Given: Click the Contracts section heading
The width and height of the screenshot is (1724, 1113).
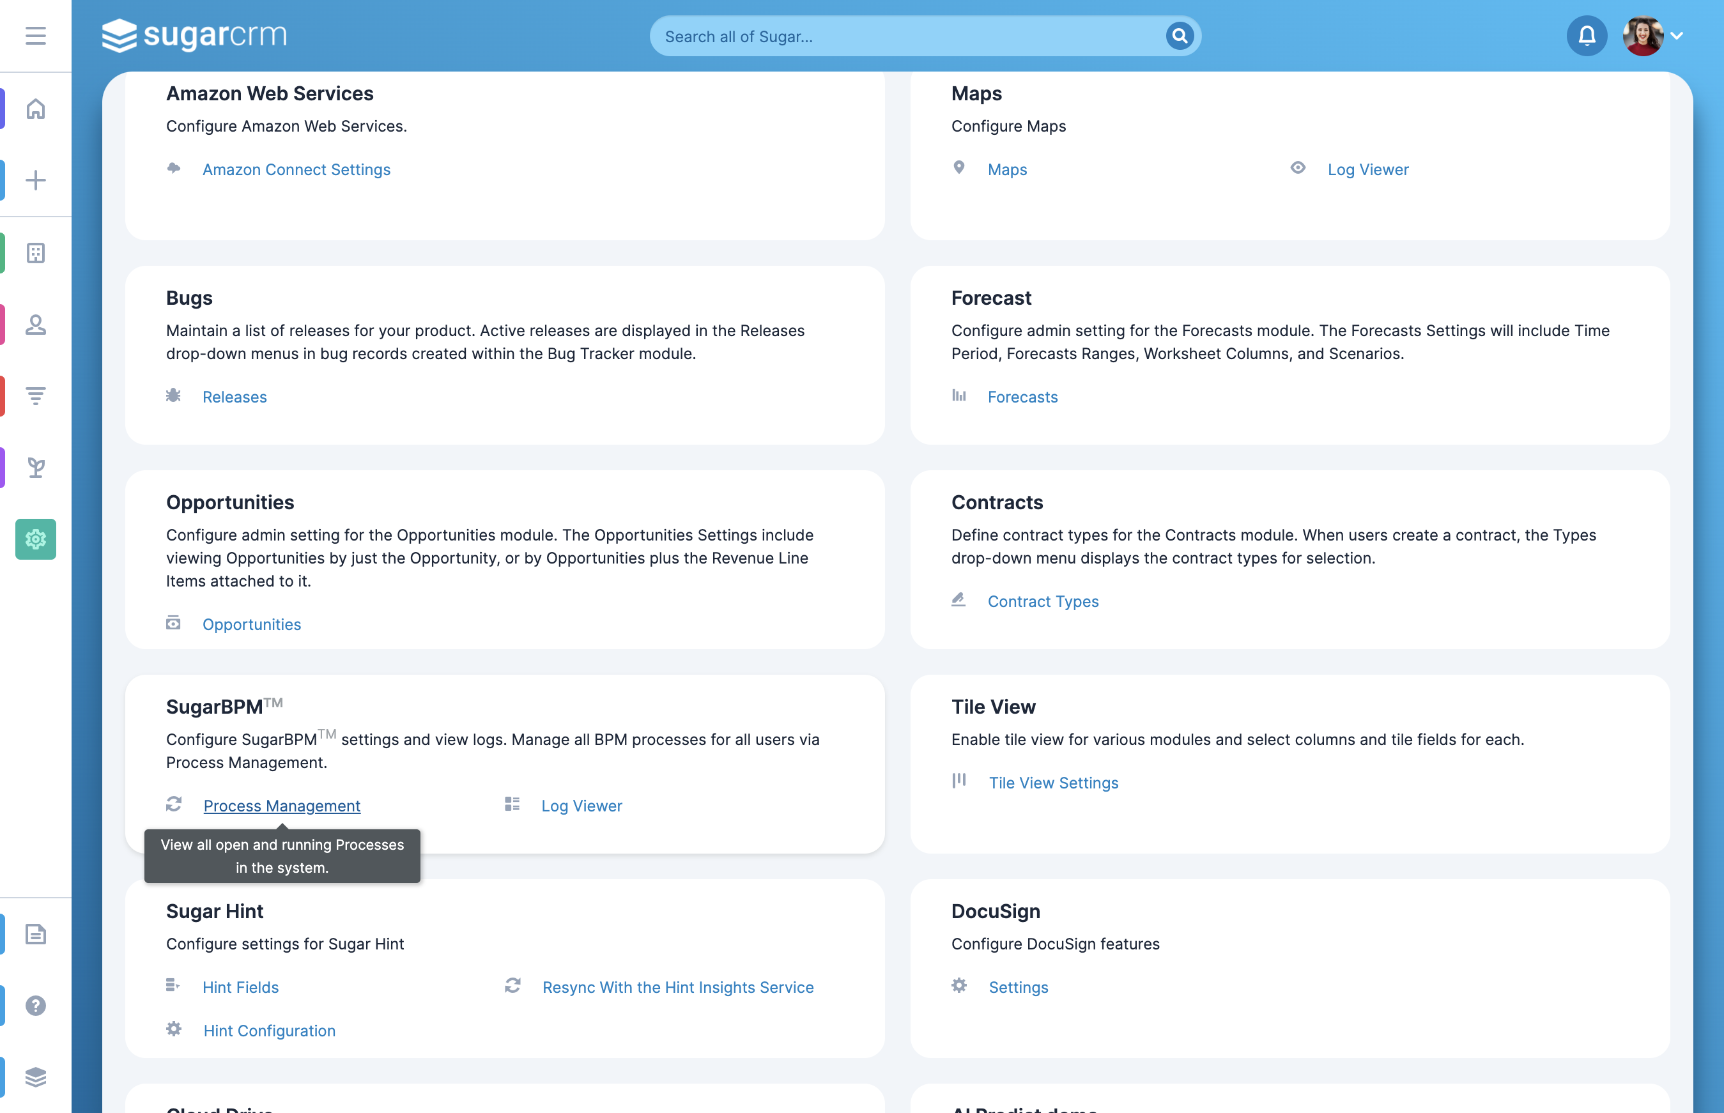Looking at the screenshot, I should pyautogui.click(x=997, y=502).
